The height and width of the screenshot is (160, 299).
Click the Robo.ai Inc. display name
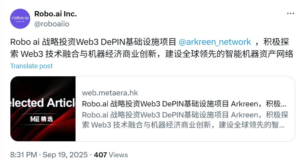pyautogui.click(x=55, y=14)
